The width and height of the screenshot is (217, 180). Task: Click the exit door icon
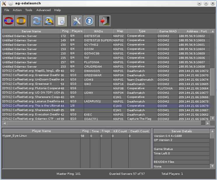[x=105, y=21]
